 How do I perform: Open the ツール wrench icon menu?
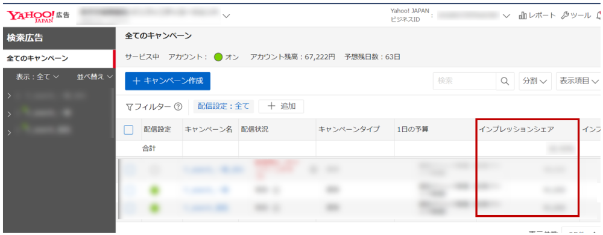click(575, 16)
